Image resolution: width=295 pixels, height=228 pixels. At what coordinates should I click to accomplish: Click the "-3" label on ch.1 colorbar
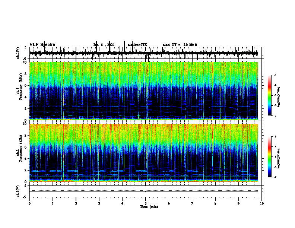click(x=275, y=75)
